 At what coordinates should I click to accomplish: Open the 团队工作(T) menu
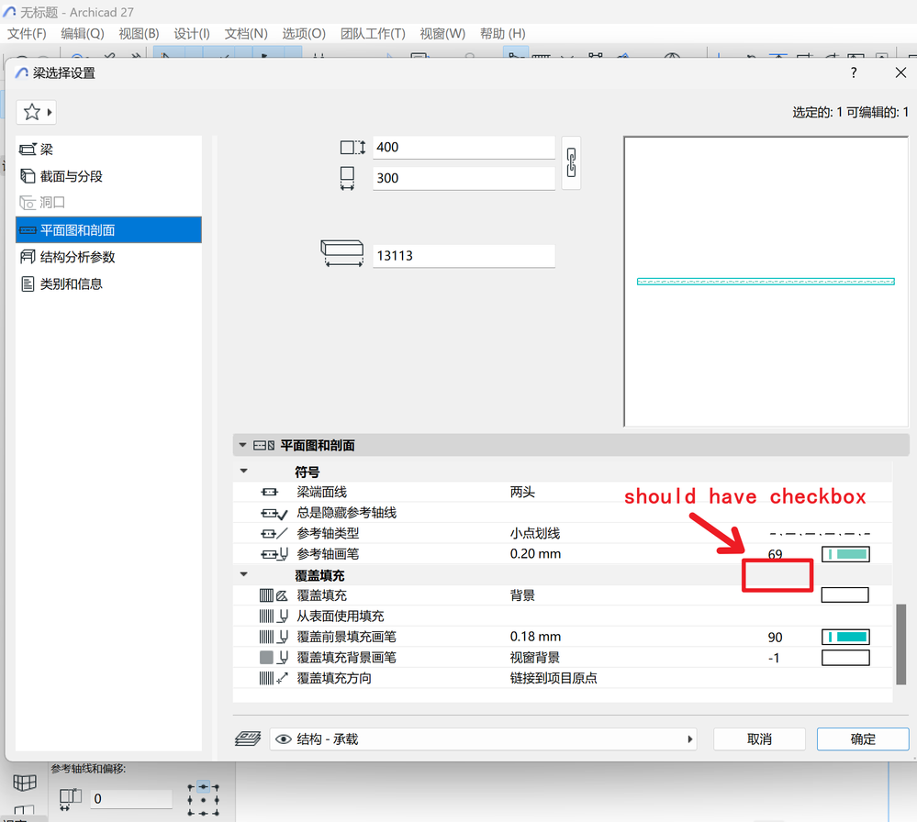[373, 33]
